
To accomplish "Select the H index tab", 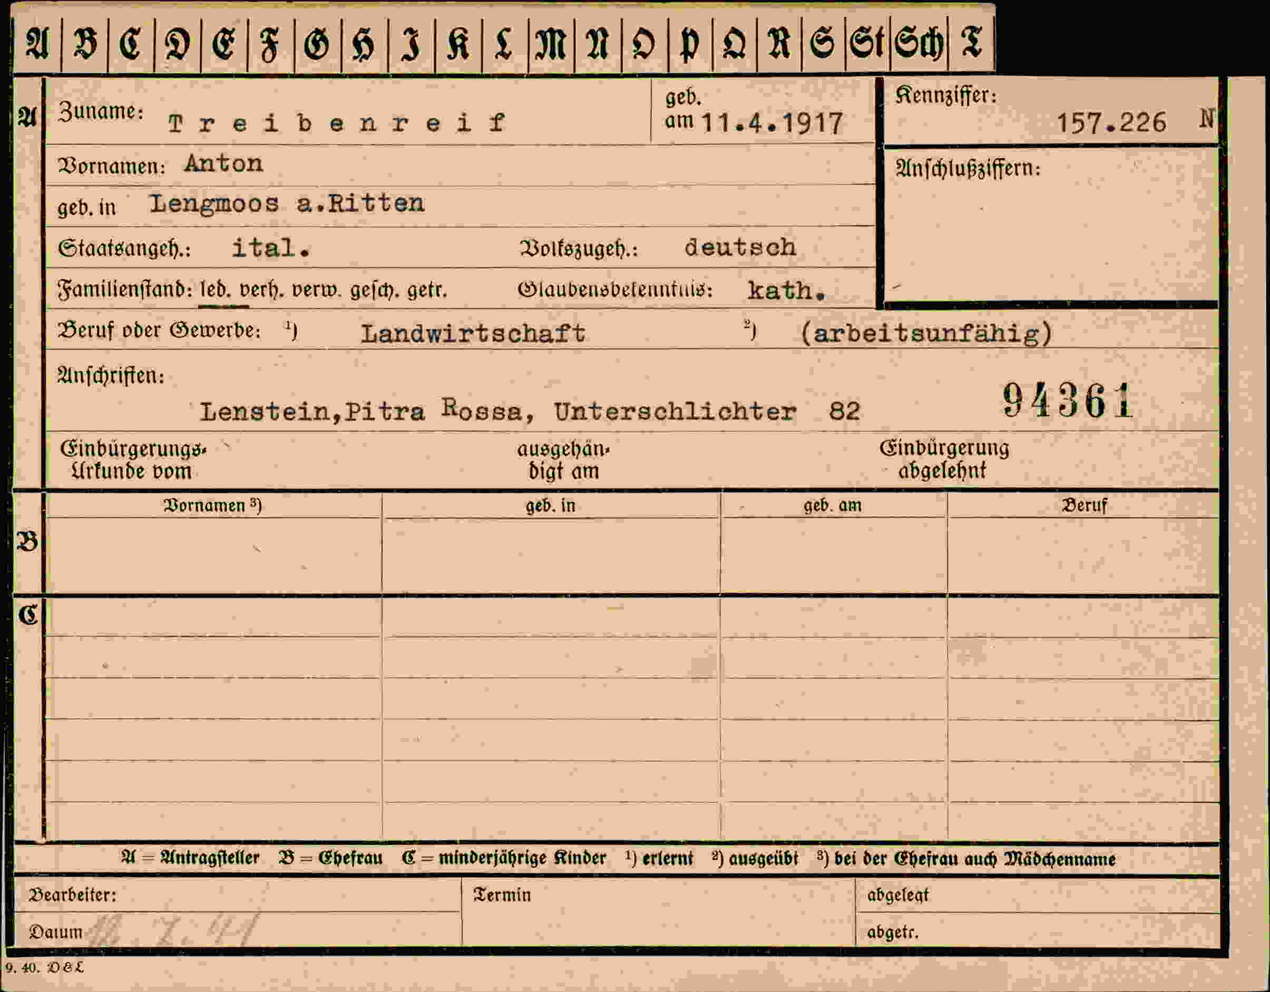I will pos(365,44).
